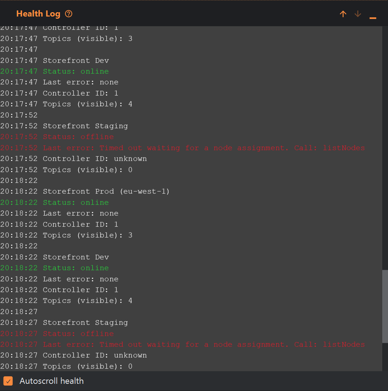Jump to top with the up arrow
This screenshot has height=391, width=388.
click(x=343, y=14)
